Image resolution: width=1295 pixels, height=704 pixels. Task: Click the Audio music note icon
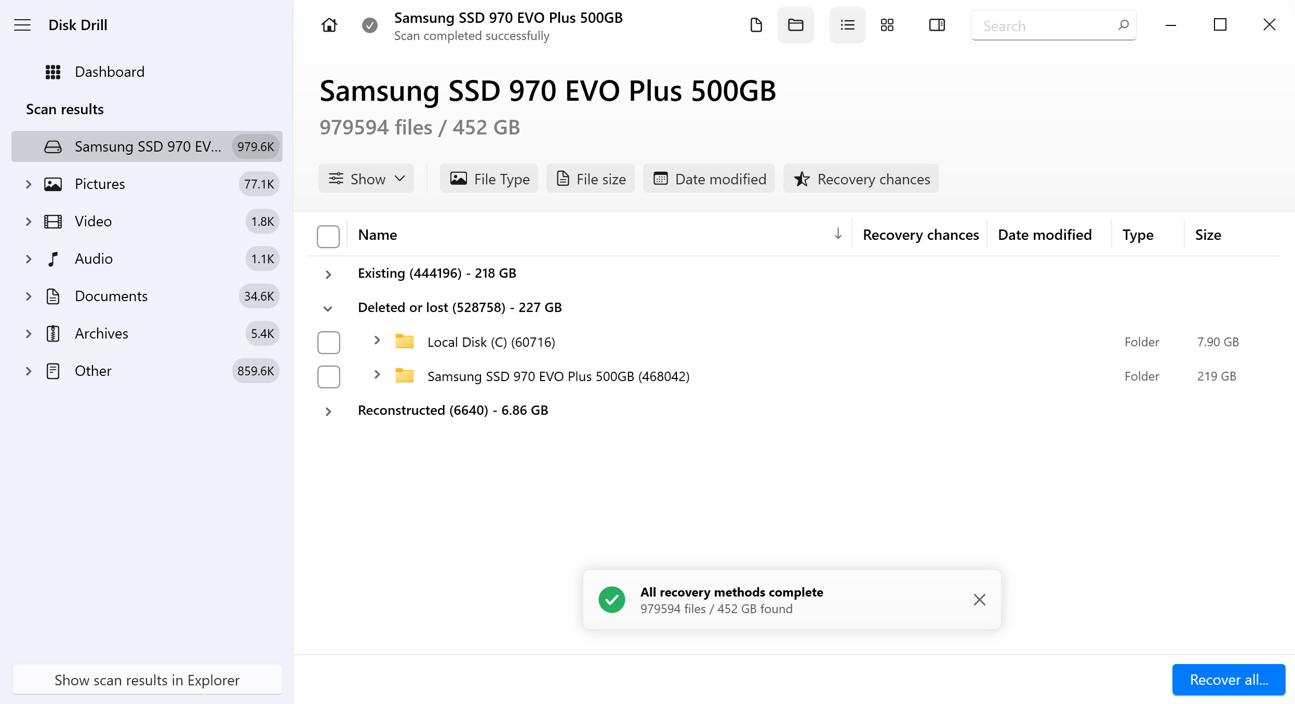(53, 259)
